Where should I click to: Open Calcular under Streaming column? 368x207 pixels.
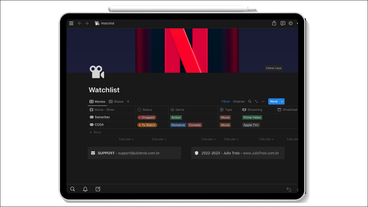tap(266, 139)
